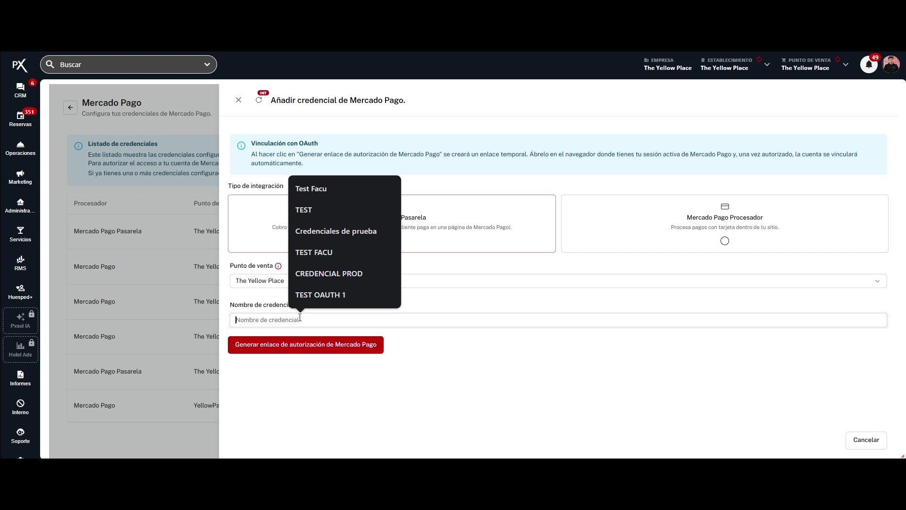Select the Mercado Pago Pasarela integration card
This screenshot has width=906, height=510.
392,223
